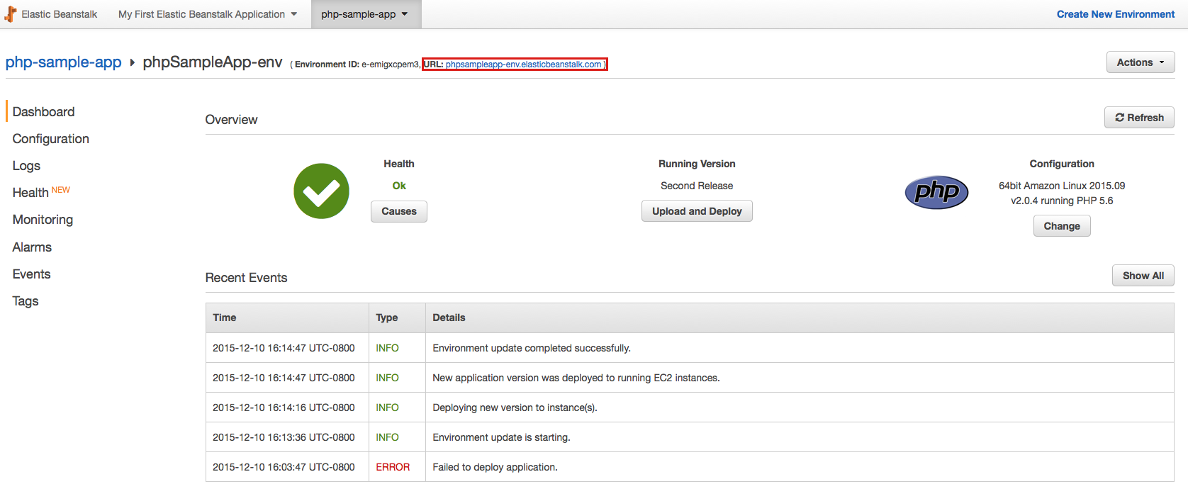Image resolution: width=1188 pixels, height=489 pixels.
Task: Click INFO type for 'Environment update is starting'
Action: point(387,437)
